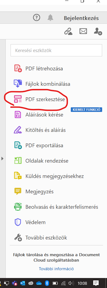This screenshot has width=107, height=288.
Task: Send file by email envelope icon
Action: (x=83, y=31)
